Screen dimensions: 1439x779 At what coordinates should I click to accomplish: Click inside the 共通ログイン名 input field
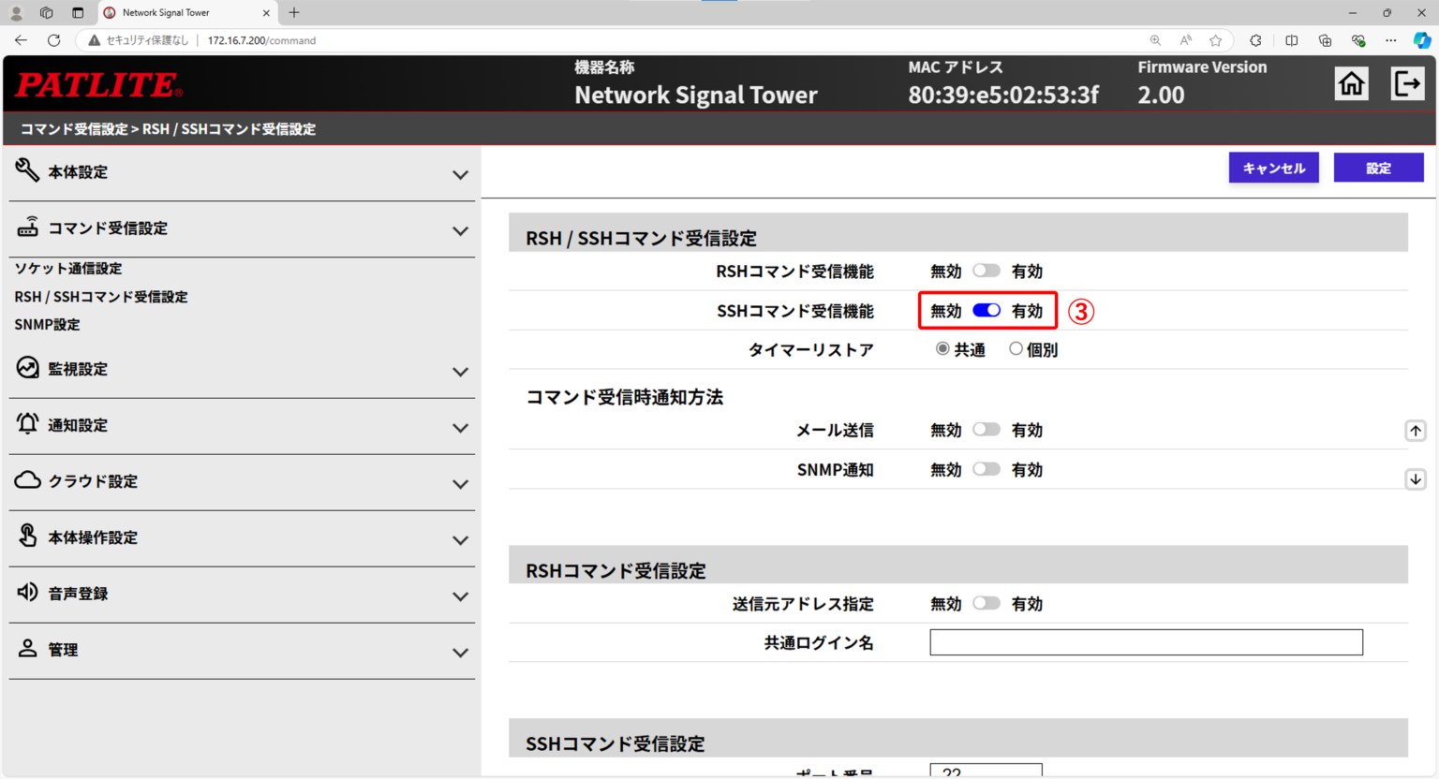point(1145,641)
